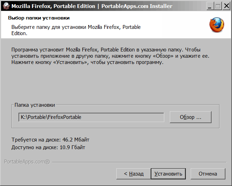This screenshot has height=186, width=232.
Task: Click the greyed-out maximize button
Action: tap(217, 6)
